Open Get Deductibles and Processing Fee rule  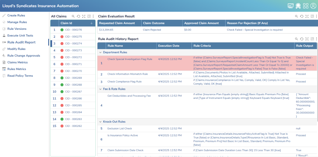coord(129,96)
